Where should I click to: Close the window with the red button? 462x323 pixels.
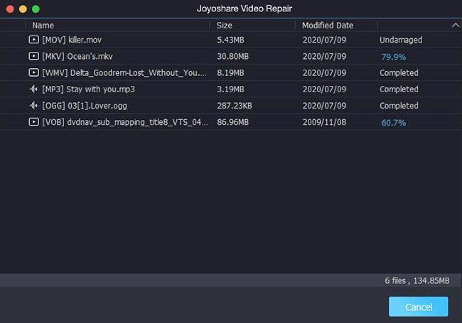(10, 9)
